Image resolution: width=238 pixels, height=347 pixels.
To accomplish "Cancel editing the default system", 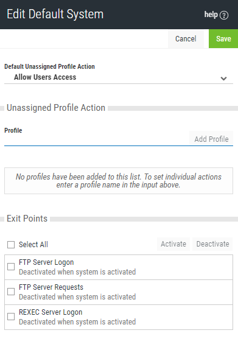I will click(186, 39).
